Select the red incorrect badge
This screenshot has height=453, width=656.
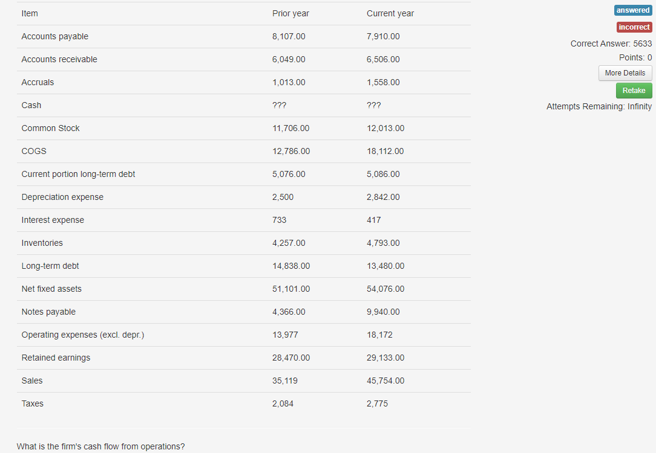coord(634,27)
